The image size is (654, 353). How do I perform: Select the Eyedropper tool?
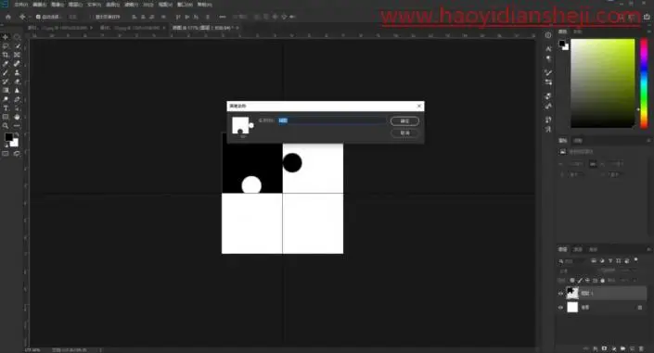[6, 64]
